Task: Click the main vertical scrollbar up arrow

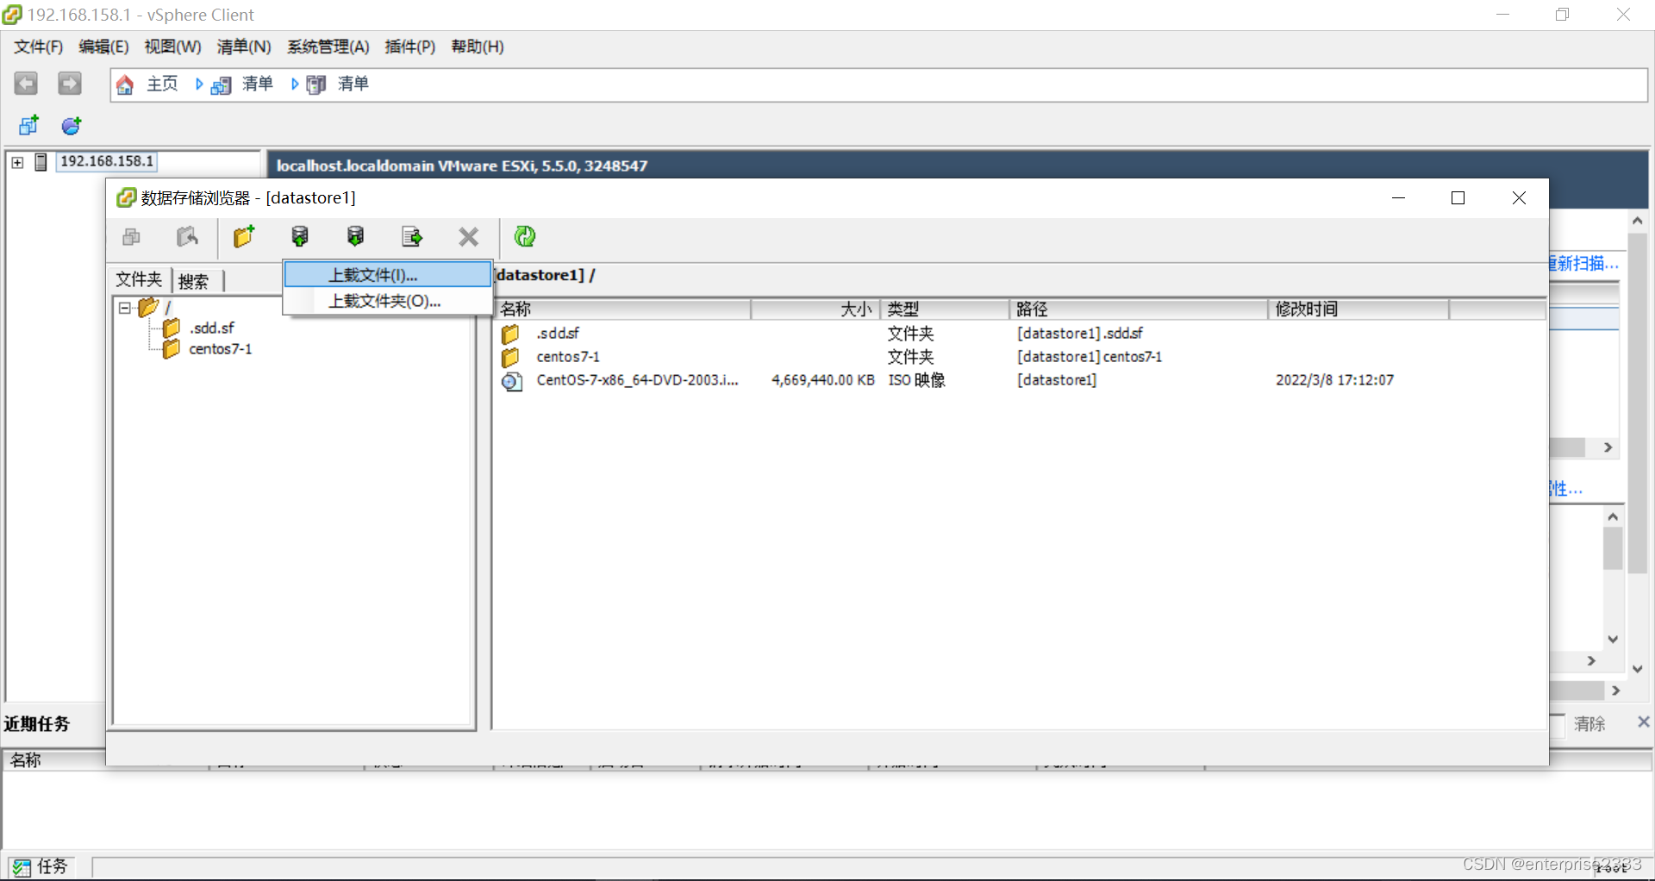Action: coord(1638,221)
